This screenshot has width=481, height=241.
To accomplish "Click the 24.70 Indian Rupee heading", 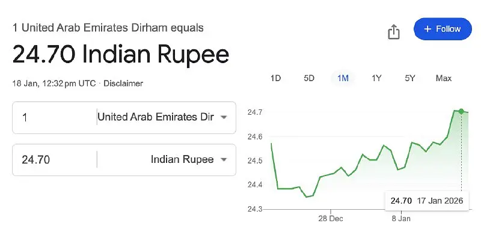I will coord(121,55).
